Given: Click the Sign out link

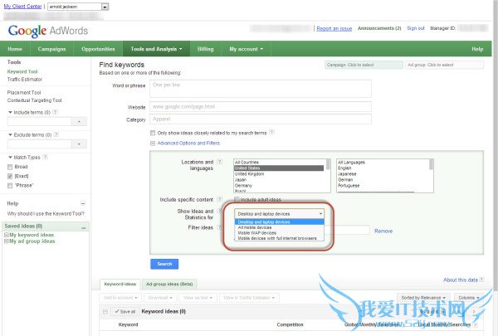Looking at the screenshot, I should 416,28.
